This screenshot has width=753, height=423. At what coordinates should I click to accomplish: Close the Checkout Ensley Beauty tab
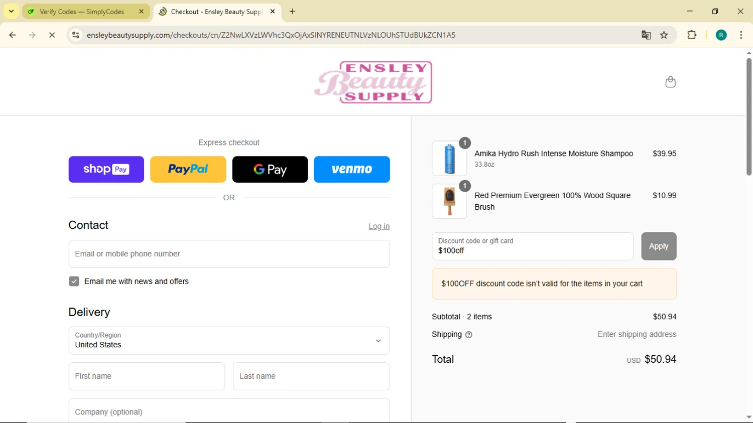[x=273, y=12]
